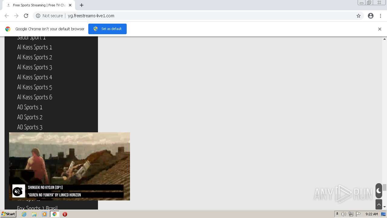Restore the Chrome window size

point(369,3)
